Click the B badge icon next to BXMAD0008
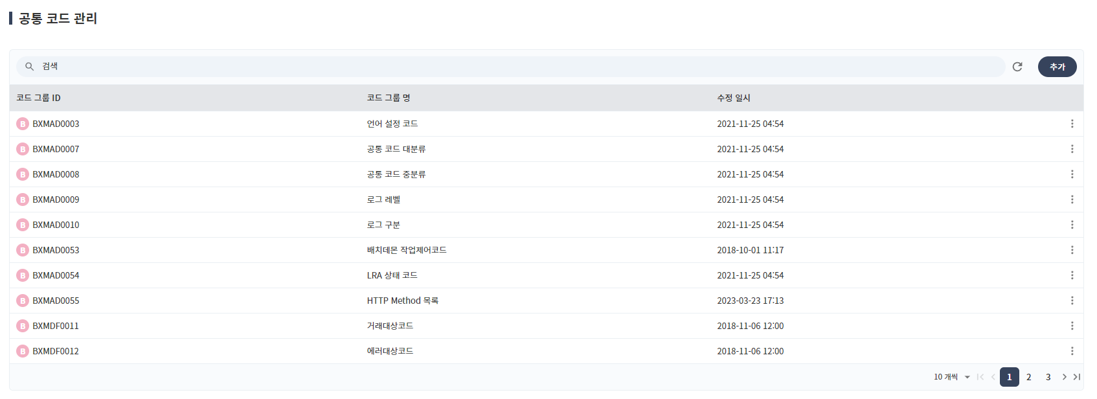The image size is (1097, 399). (23, 174)
